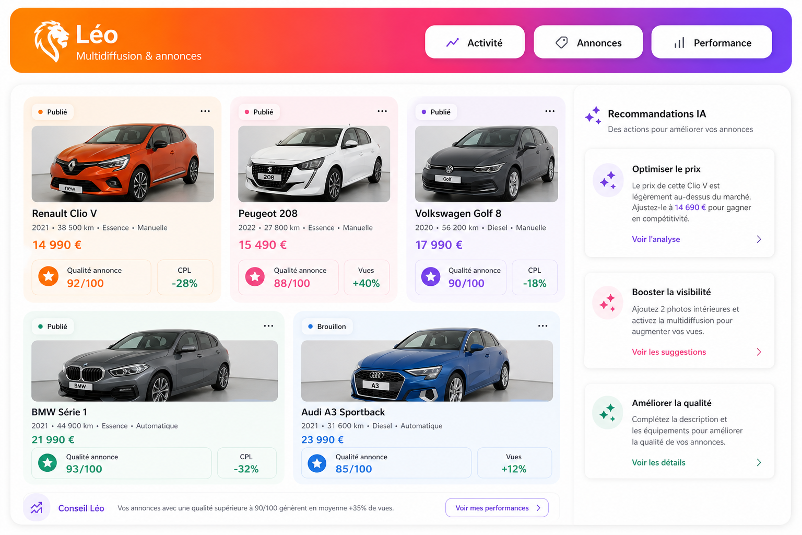Screen dimensions: 802x535
Task: Open the Renault Clio V car photo
Action: coord(123,164)
